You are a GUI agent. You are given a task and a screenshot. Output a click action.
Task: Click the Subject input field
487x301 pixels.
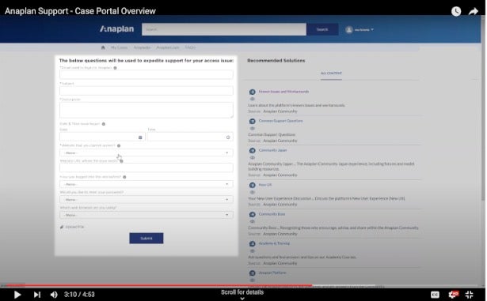[146, 91]
